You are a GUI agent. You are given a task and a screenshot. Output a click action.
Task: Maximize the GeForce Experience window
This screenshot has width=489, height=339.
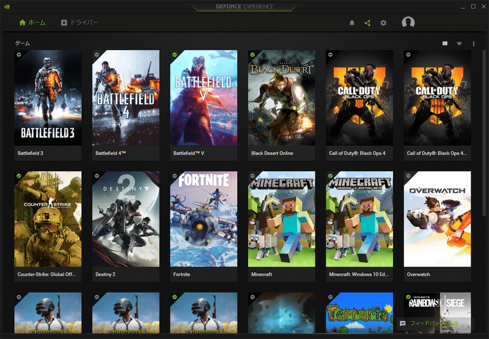pyautogui.click(x=473, y=7)
